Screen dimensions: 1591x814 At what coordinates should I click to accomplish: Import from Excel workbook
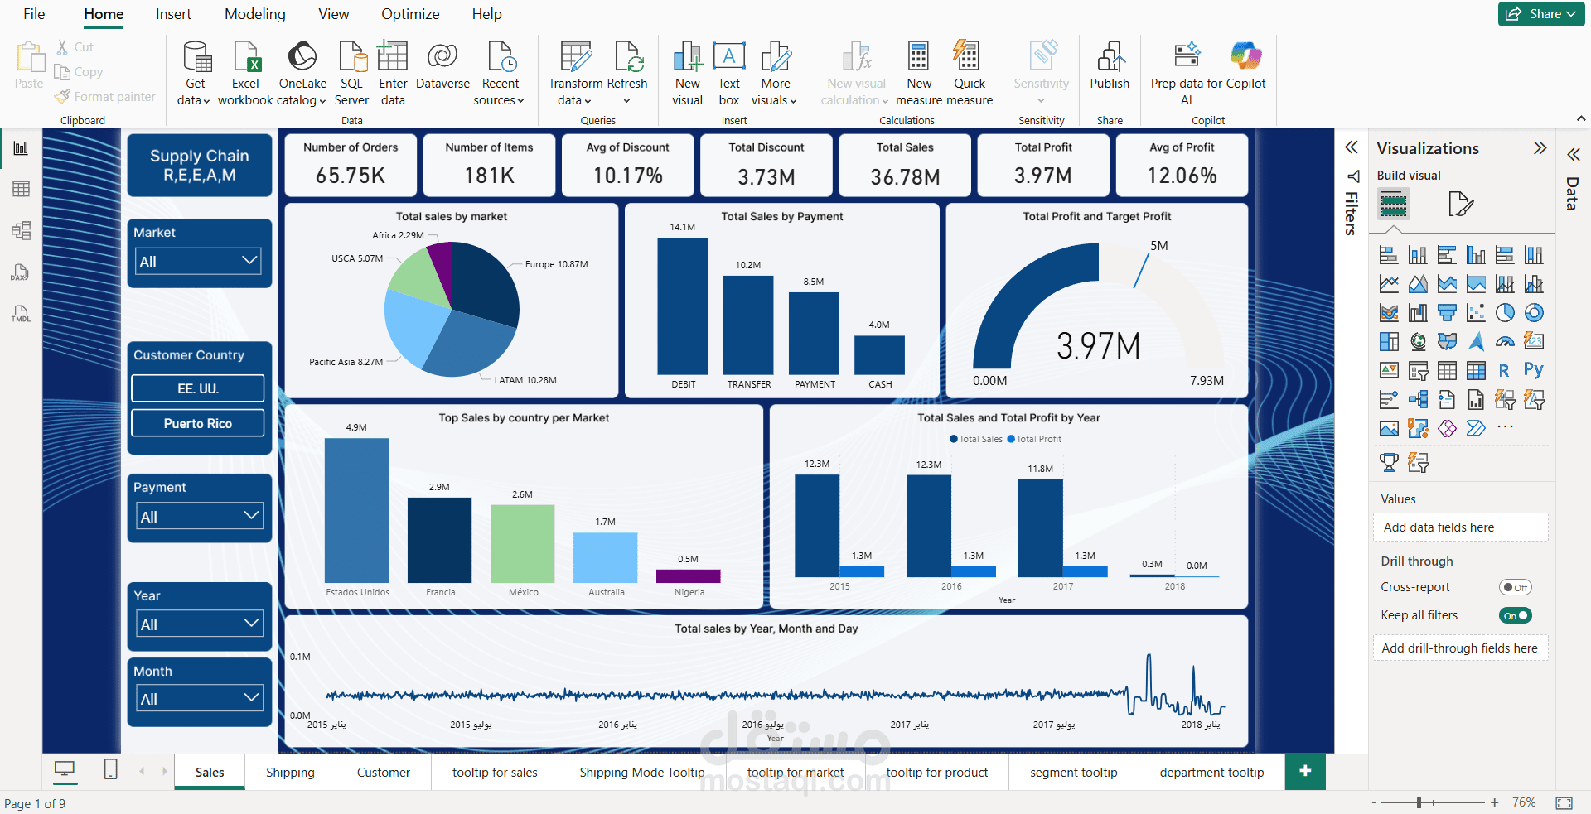(245, 74)
